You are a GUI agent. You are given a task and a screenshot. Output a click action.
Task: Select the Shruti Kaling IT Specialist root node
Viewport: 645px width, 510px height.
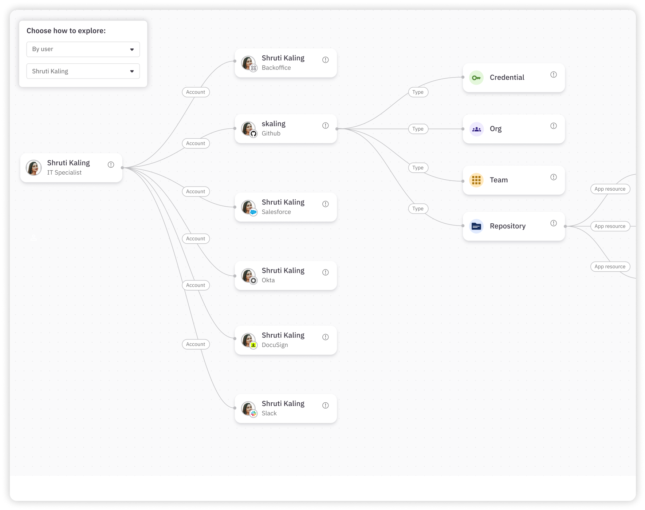71,167
